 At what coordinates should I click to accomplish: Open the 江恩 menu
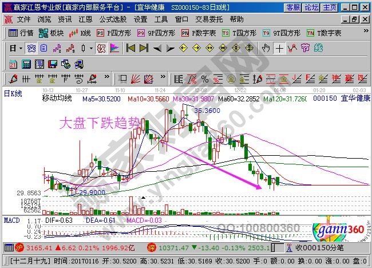click(85, 19)
